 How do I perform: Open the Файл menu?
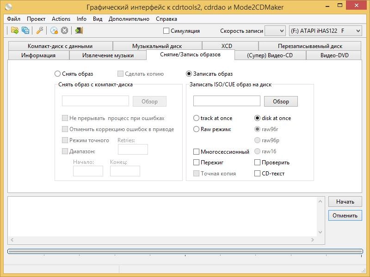coord(13,19)
